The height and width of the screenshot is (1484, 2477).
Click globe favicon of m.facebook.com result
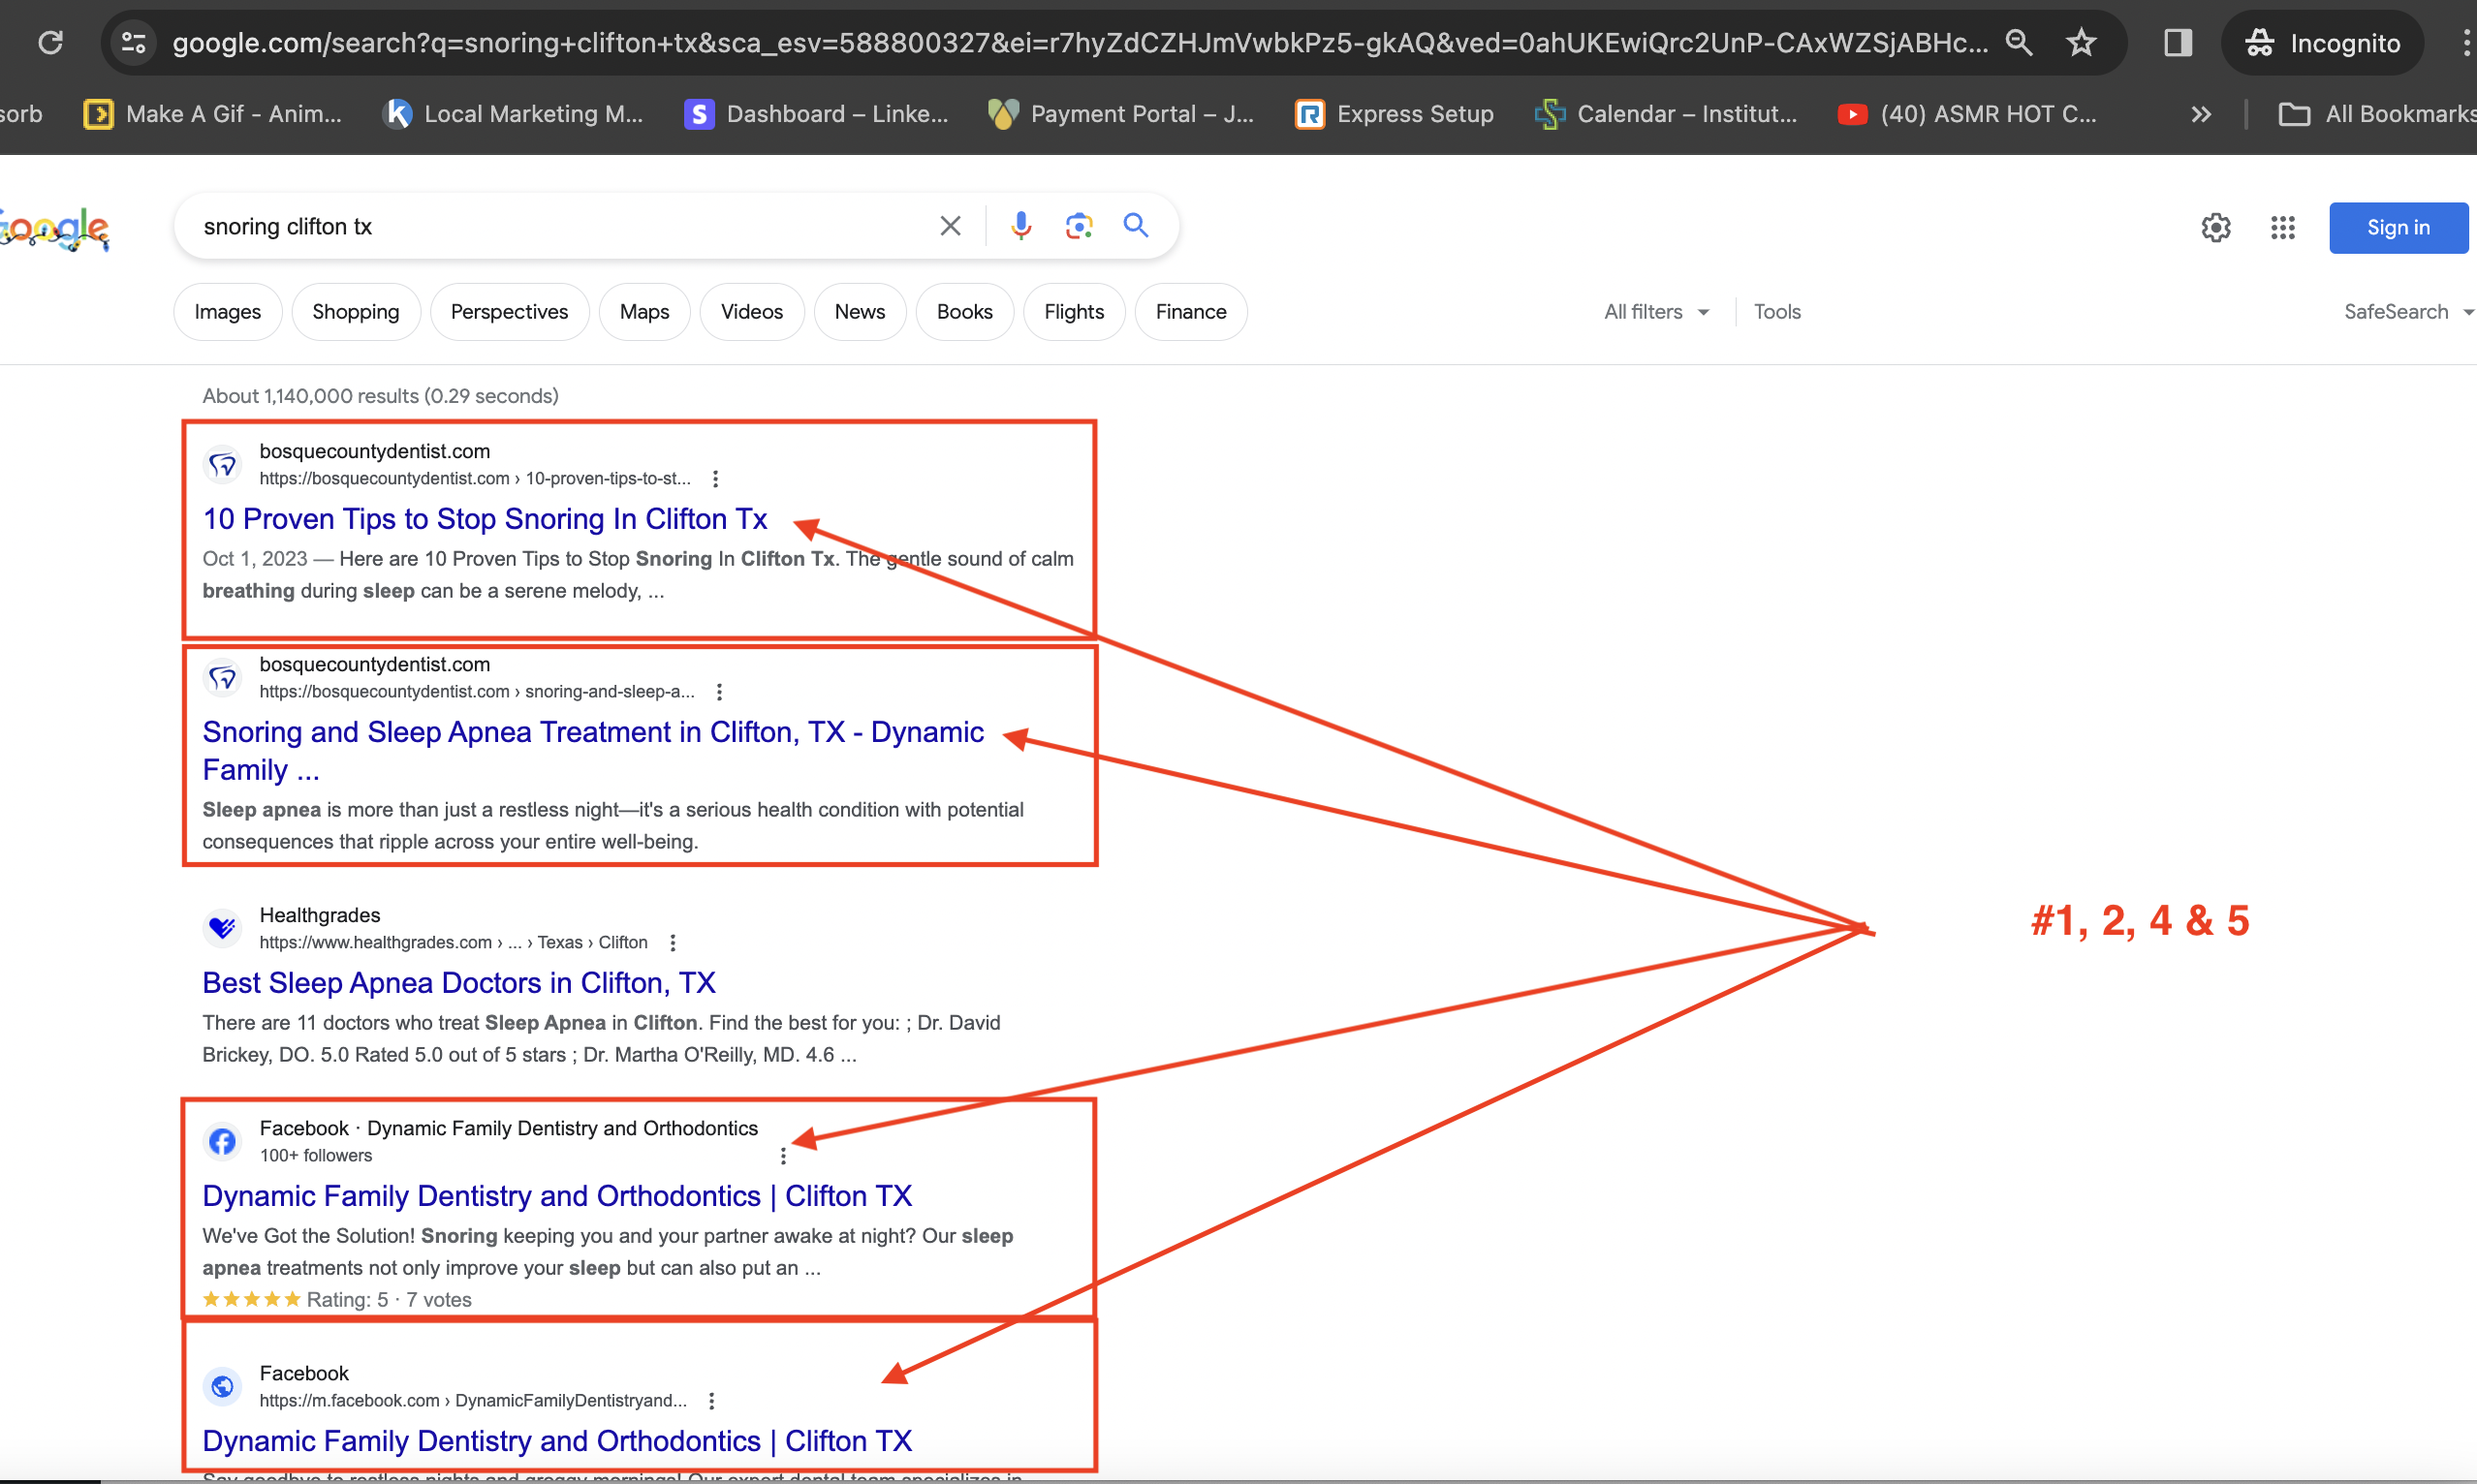222,1387
